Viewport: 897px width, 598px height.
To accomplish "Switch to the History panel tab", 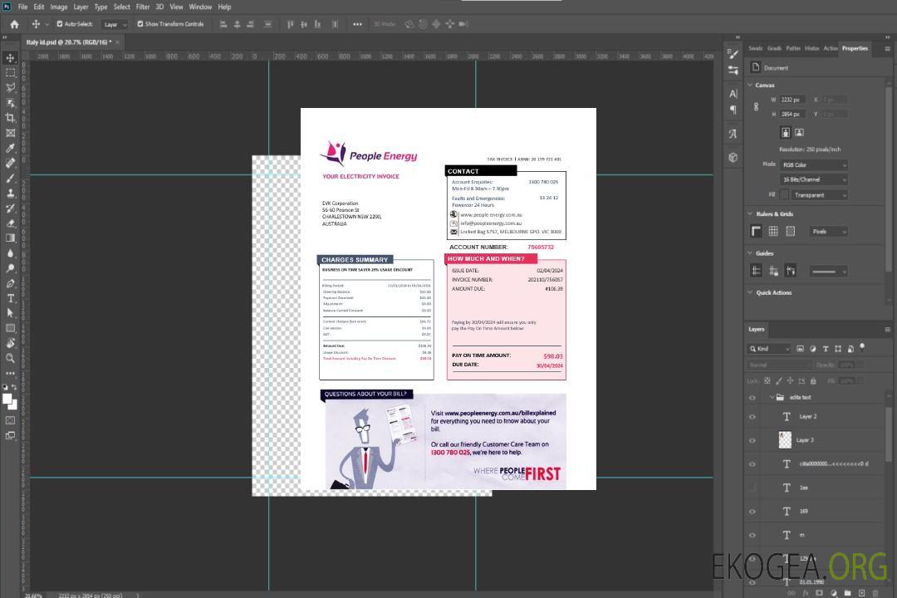I will (x=811, y=48).
